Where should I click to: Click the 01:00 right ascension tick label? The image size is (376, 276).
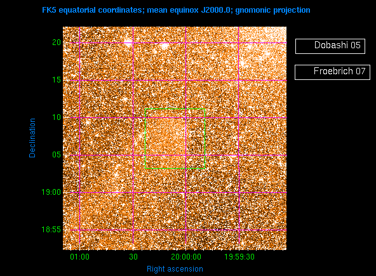coord(79,257)
